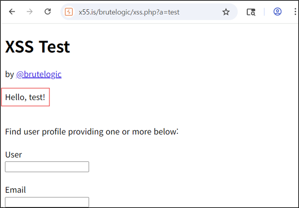The width and height of the screenshot is (299, 208).
Task: Focus the User text input box
Action: (47, 167)
